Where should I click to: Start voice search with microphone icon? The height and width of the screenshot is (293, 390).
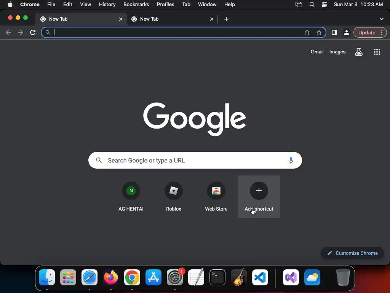coord(291,160)
